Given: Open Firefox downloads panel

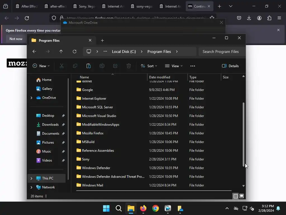Looking at the screenshot, I should pos(249,18).
